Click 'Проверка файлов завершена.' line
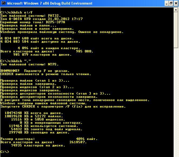179x157 pixels. 28,84
